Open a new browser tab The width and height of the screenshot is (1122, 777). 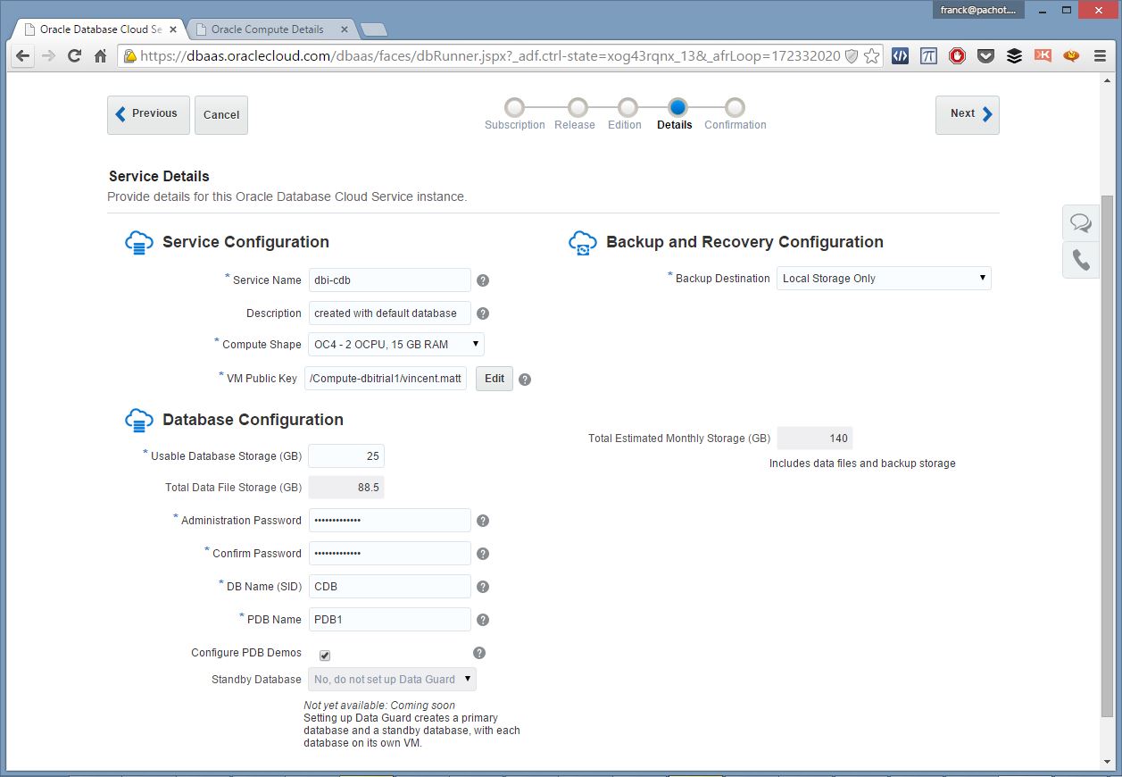tap(372, 30)
